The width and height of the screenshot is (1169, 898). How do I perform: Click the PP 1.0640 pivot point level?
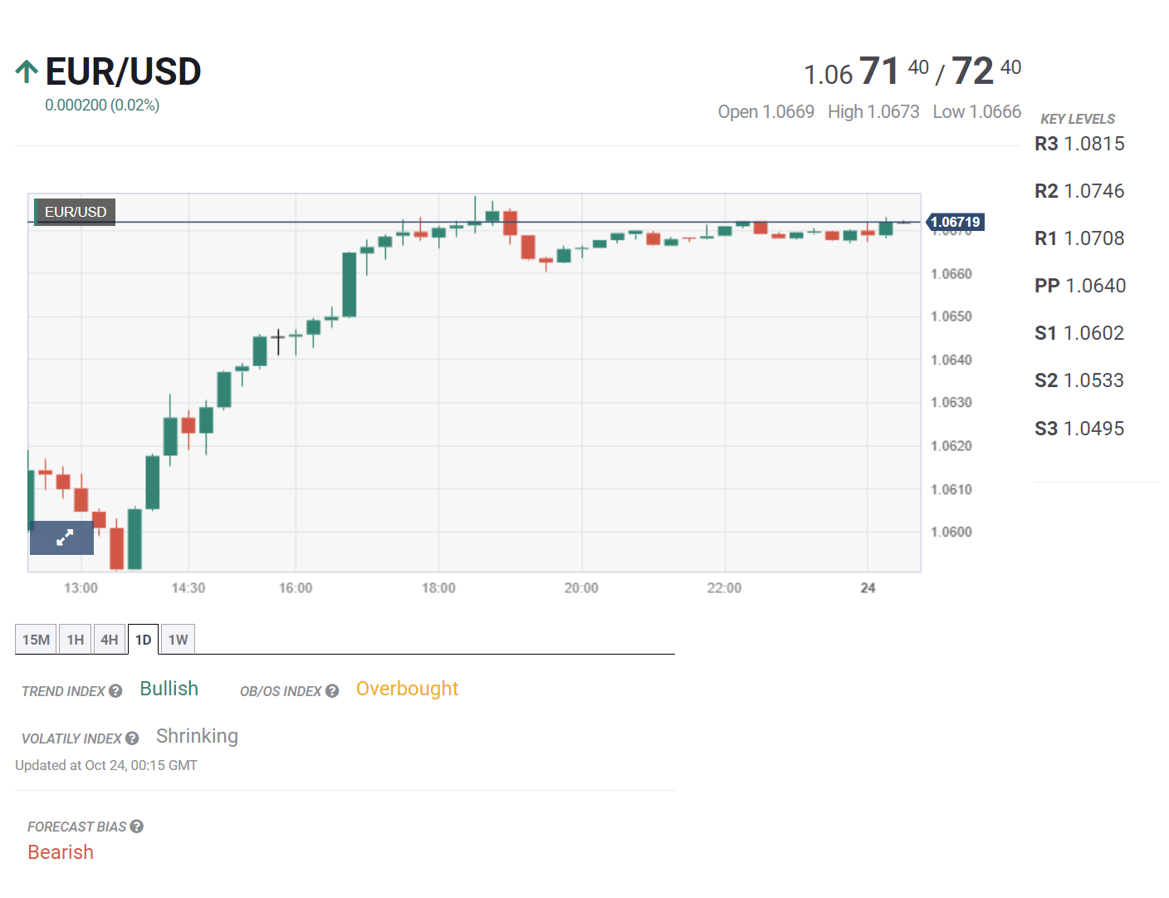[1080, 286]
